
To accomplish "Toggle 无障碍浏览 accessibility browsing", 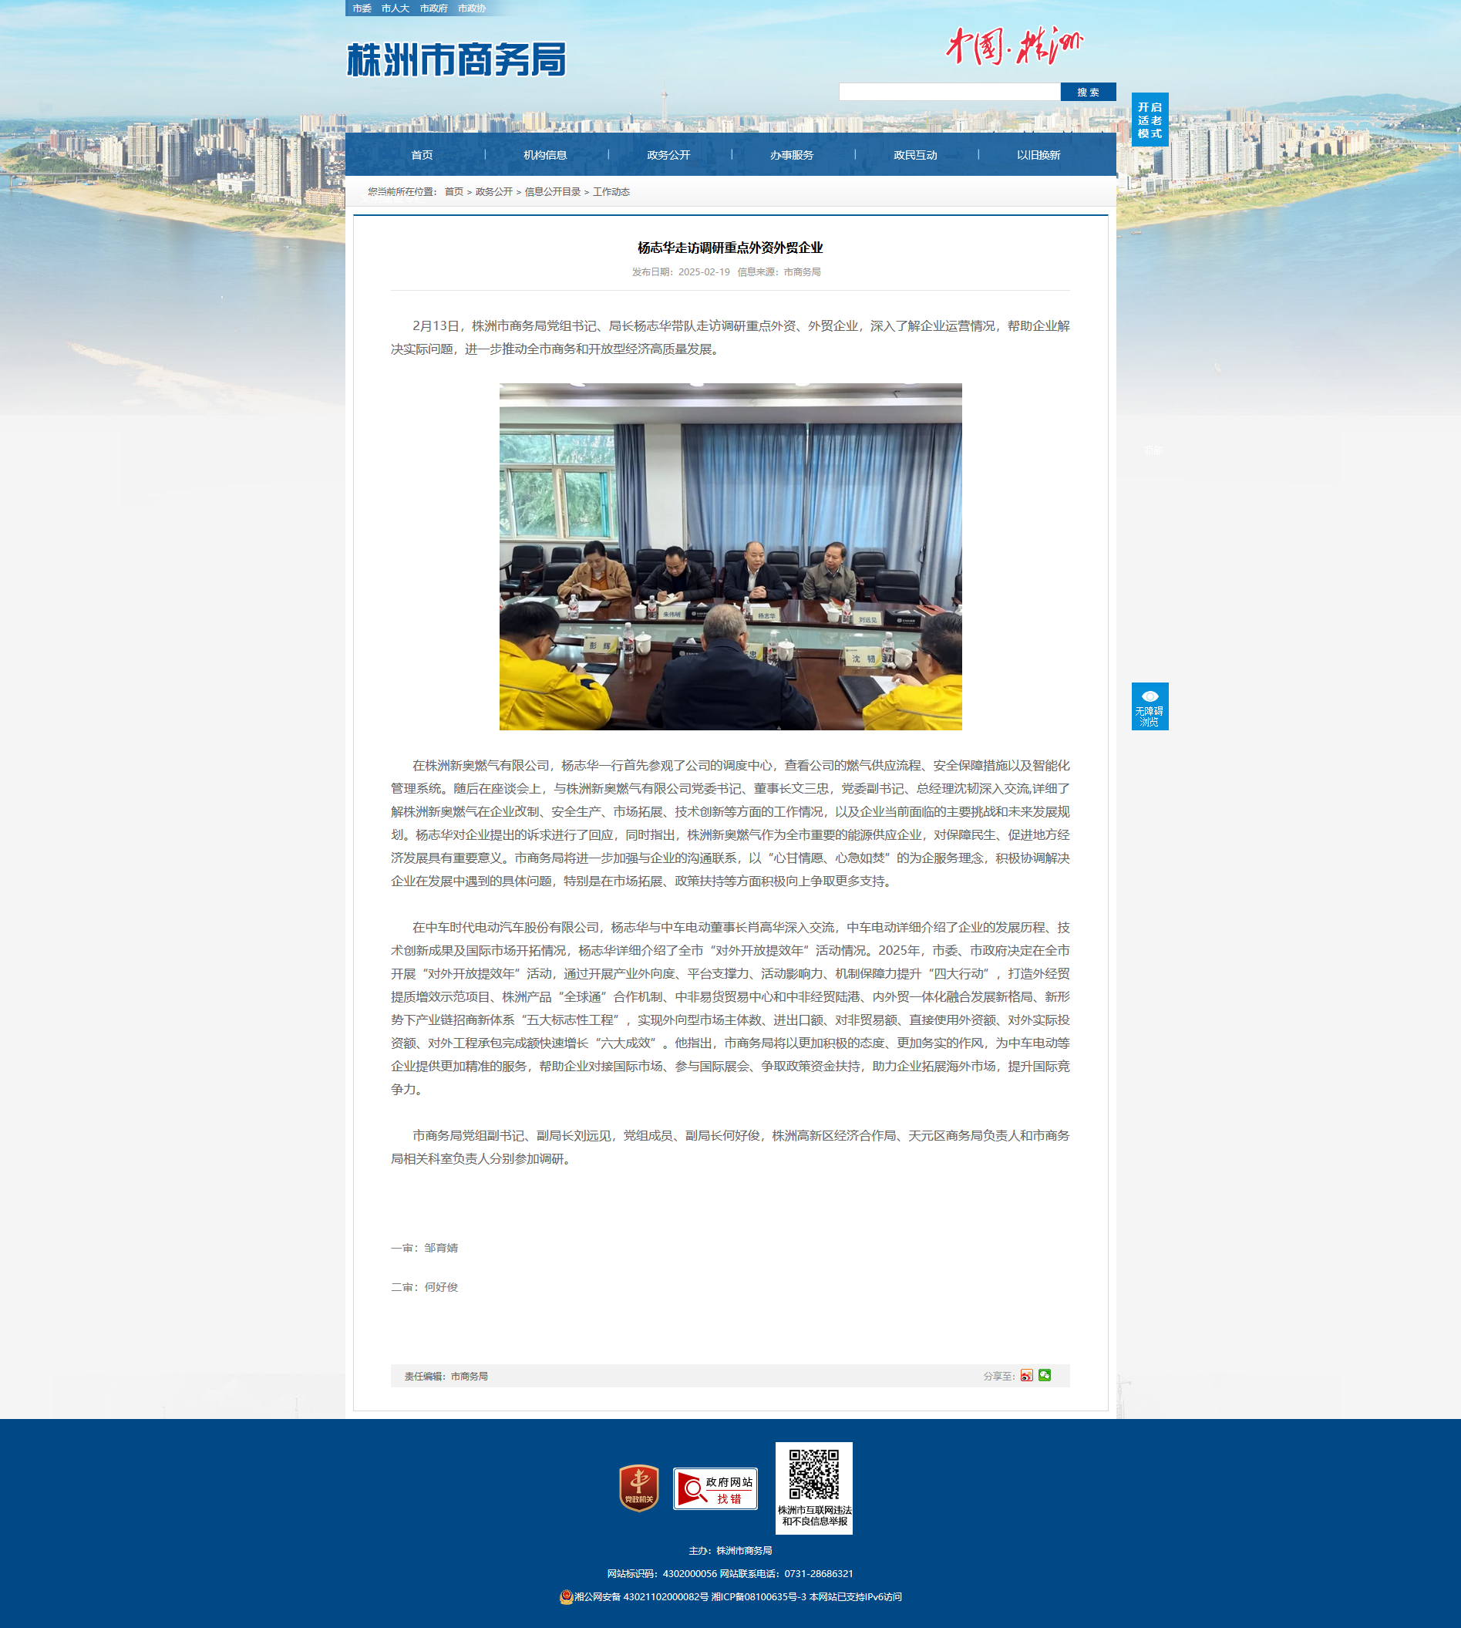I will pos(1150,706).
